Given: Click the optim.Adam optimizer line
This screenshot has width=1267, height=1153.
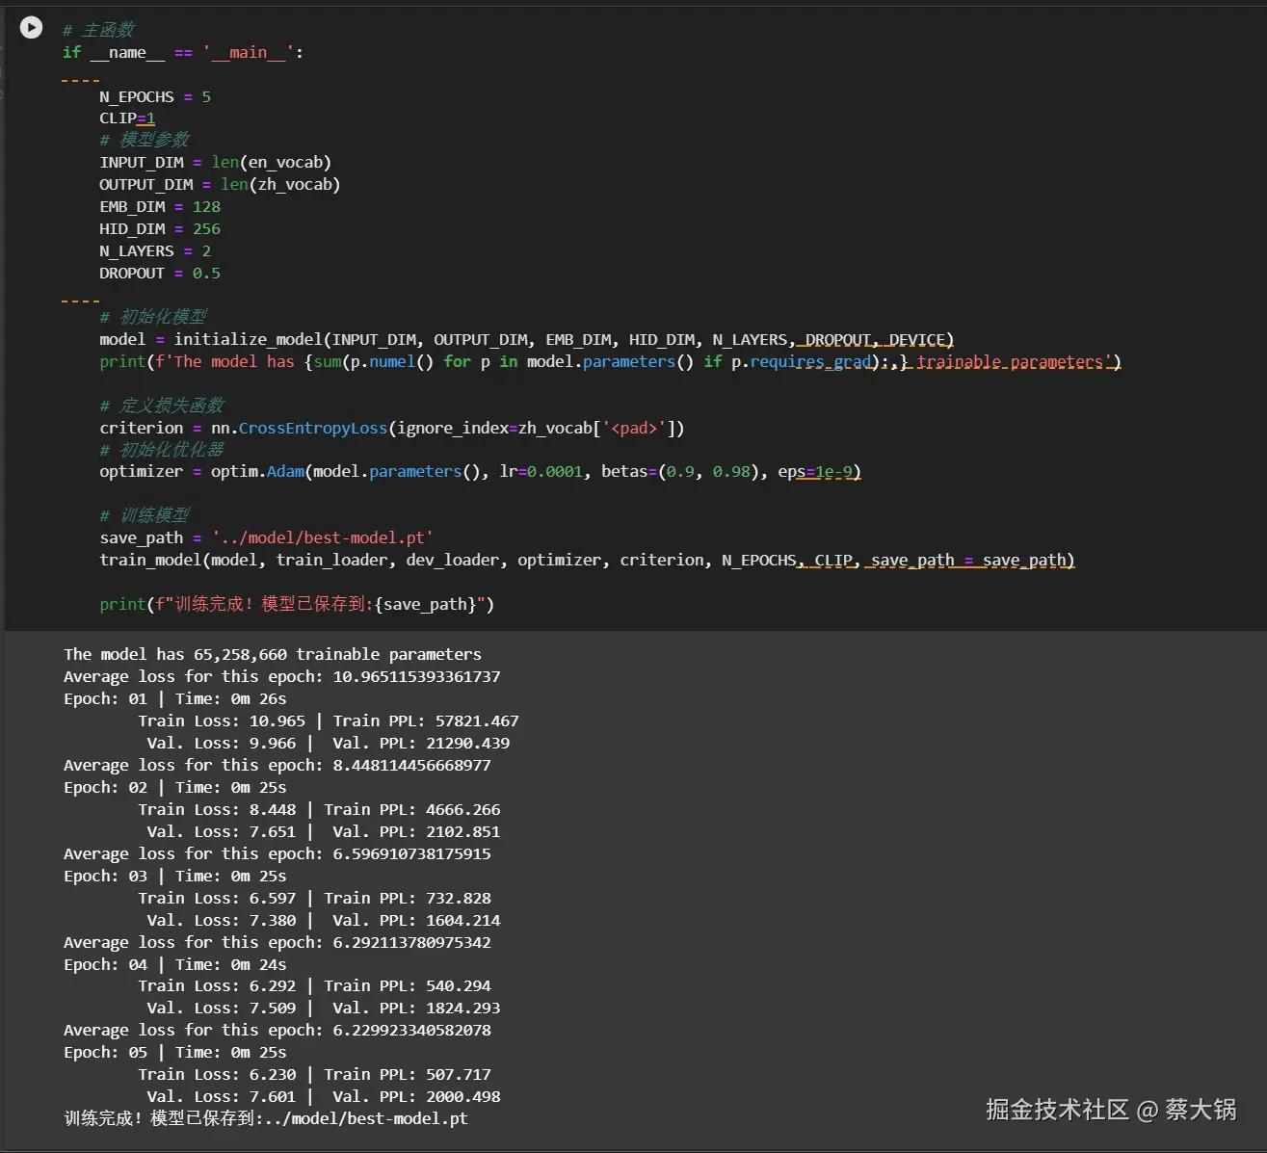Looking at the screenshot, I should [x=481, y=472].
